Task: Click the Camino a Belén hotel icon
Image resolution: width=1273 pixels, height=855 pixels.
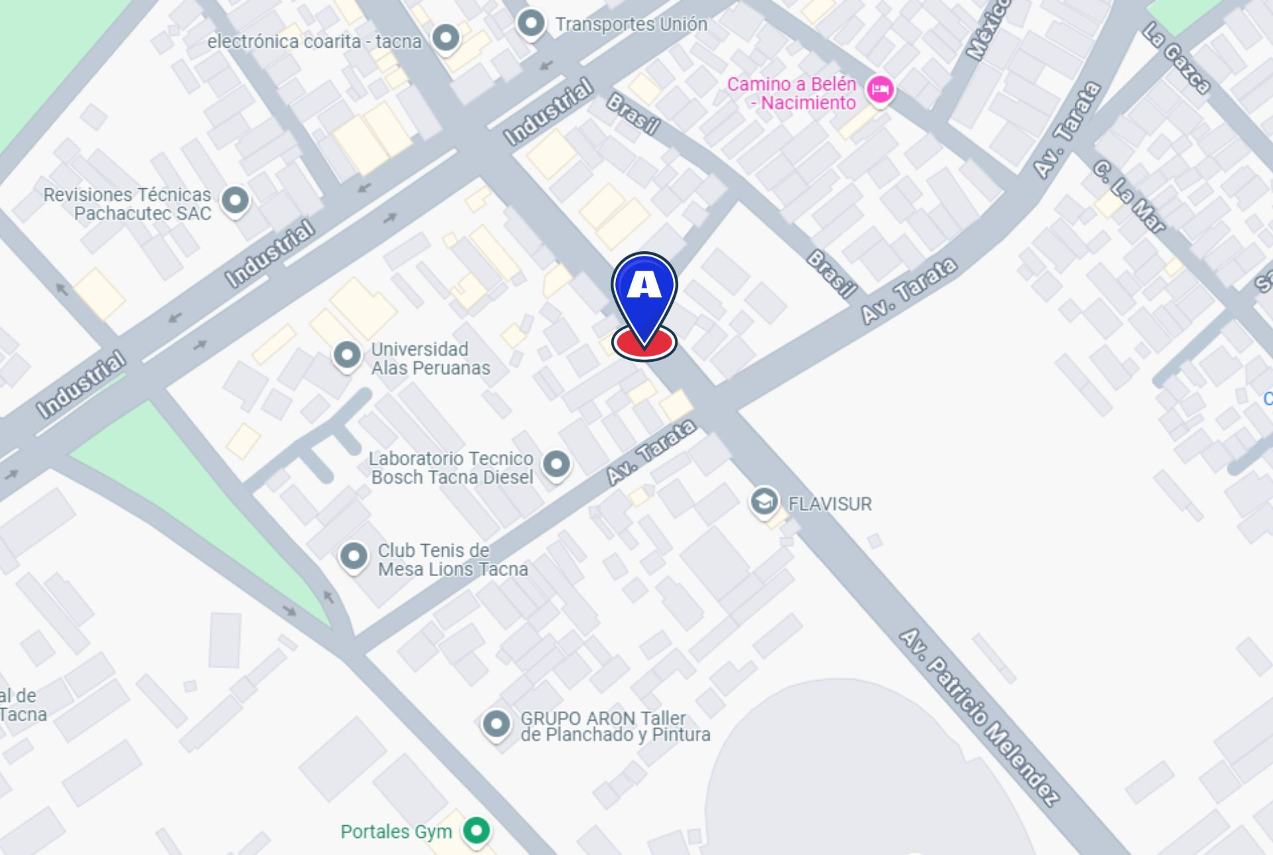Action: tap(880, 90)
